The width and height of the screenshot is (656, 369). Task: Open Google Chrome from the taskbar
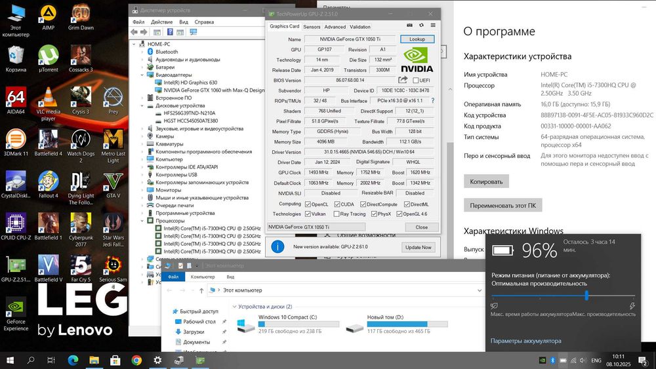[x=136, y=360]
